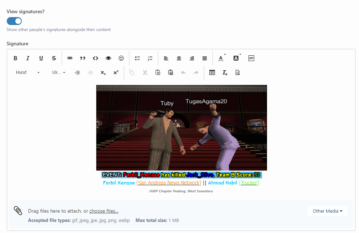The image size is (359, 233).
Task: Toggle bold formatting in signature editor
Action: pos(15,58)
